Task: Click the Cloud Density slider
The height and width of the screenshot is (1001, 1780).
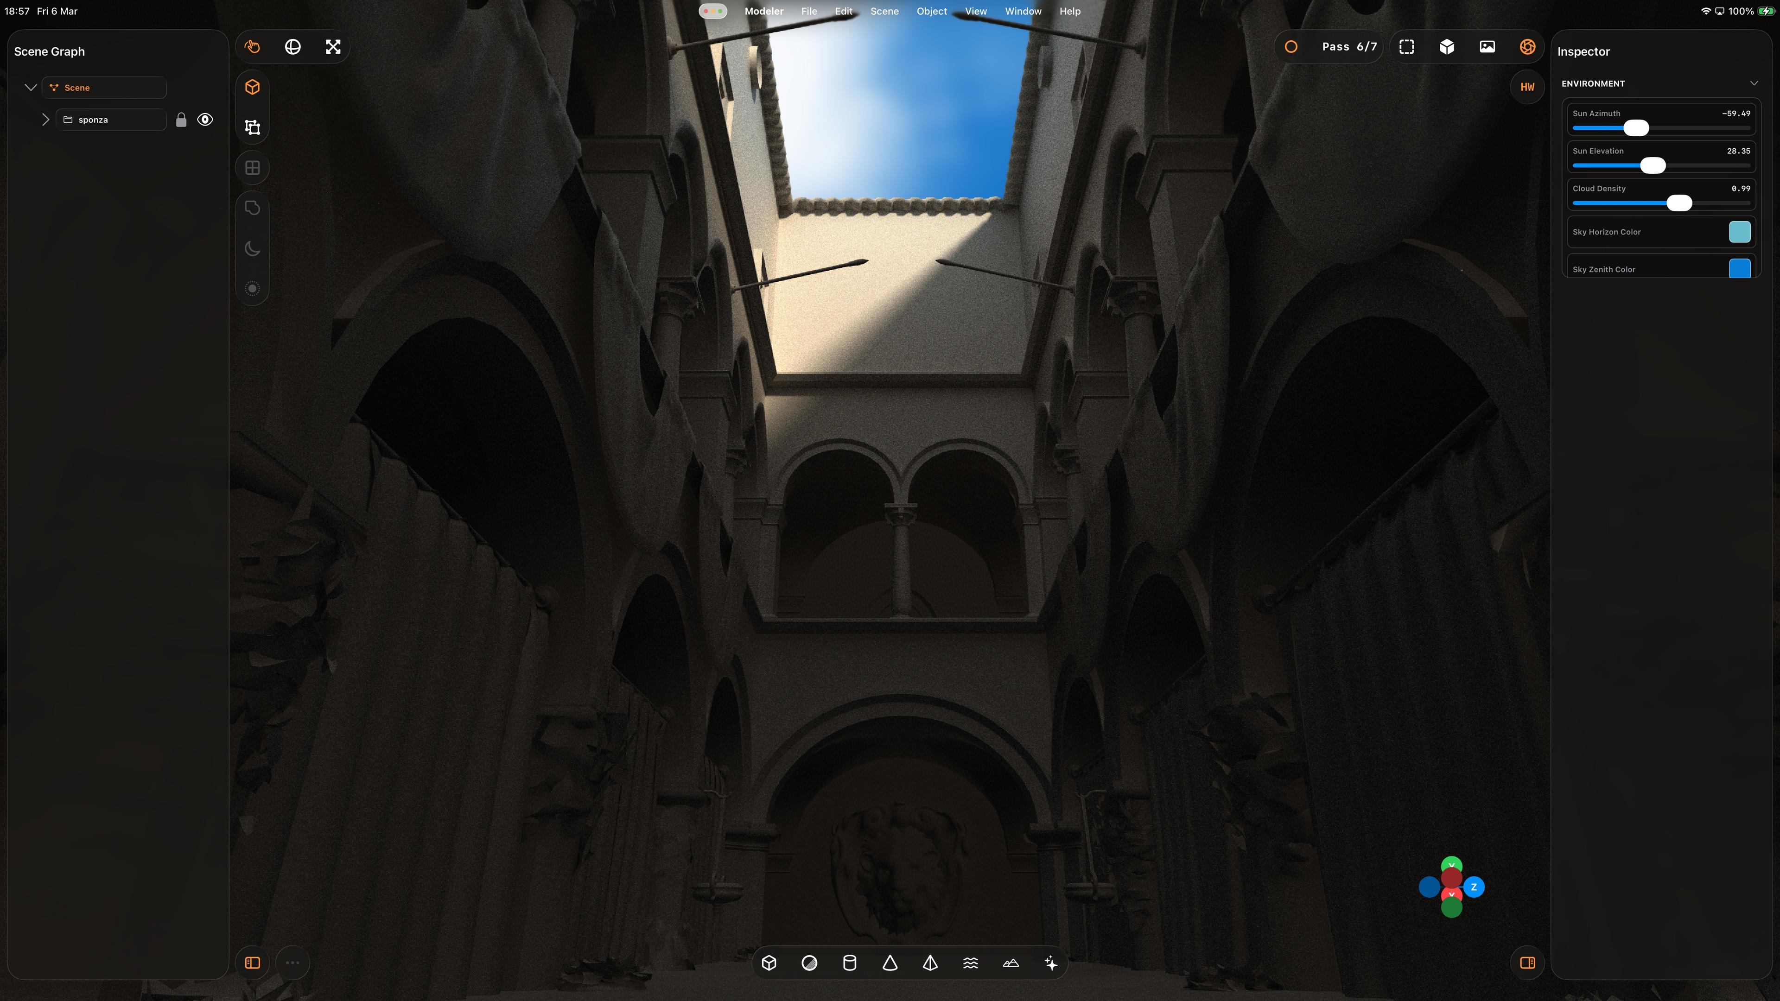Action: [1661, 203]
